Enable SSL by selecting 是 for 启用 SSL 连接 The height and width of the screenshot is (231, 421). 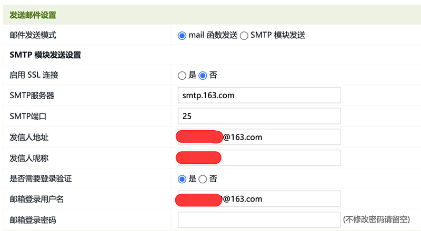click(183, 75)
